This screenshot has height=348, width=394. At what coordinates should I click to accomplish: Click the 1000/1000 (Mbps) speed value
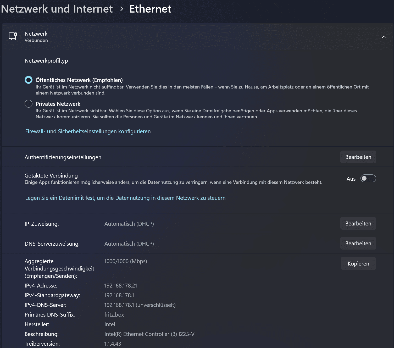click(125, 261)
